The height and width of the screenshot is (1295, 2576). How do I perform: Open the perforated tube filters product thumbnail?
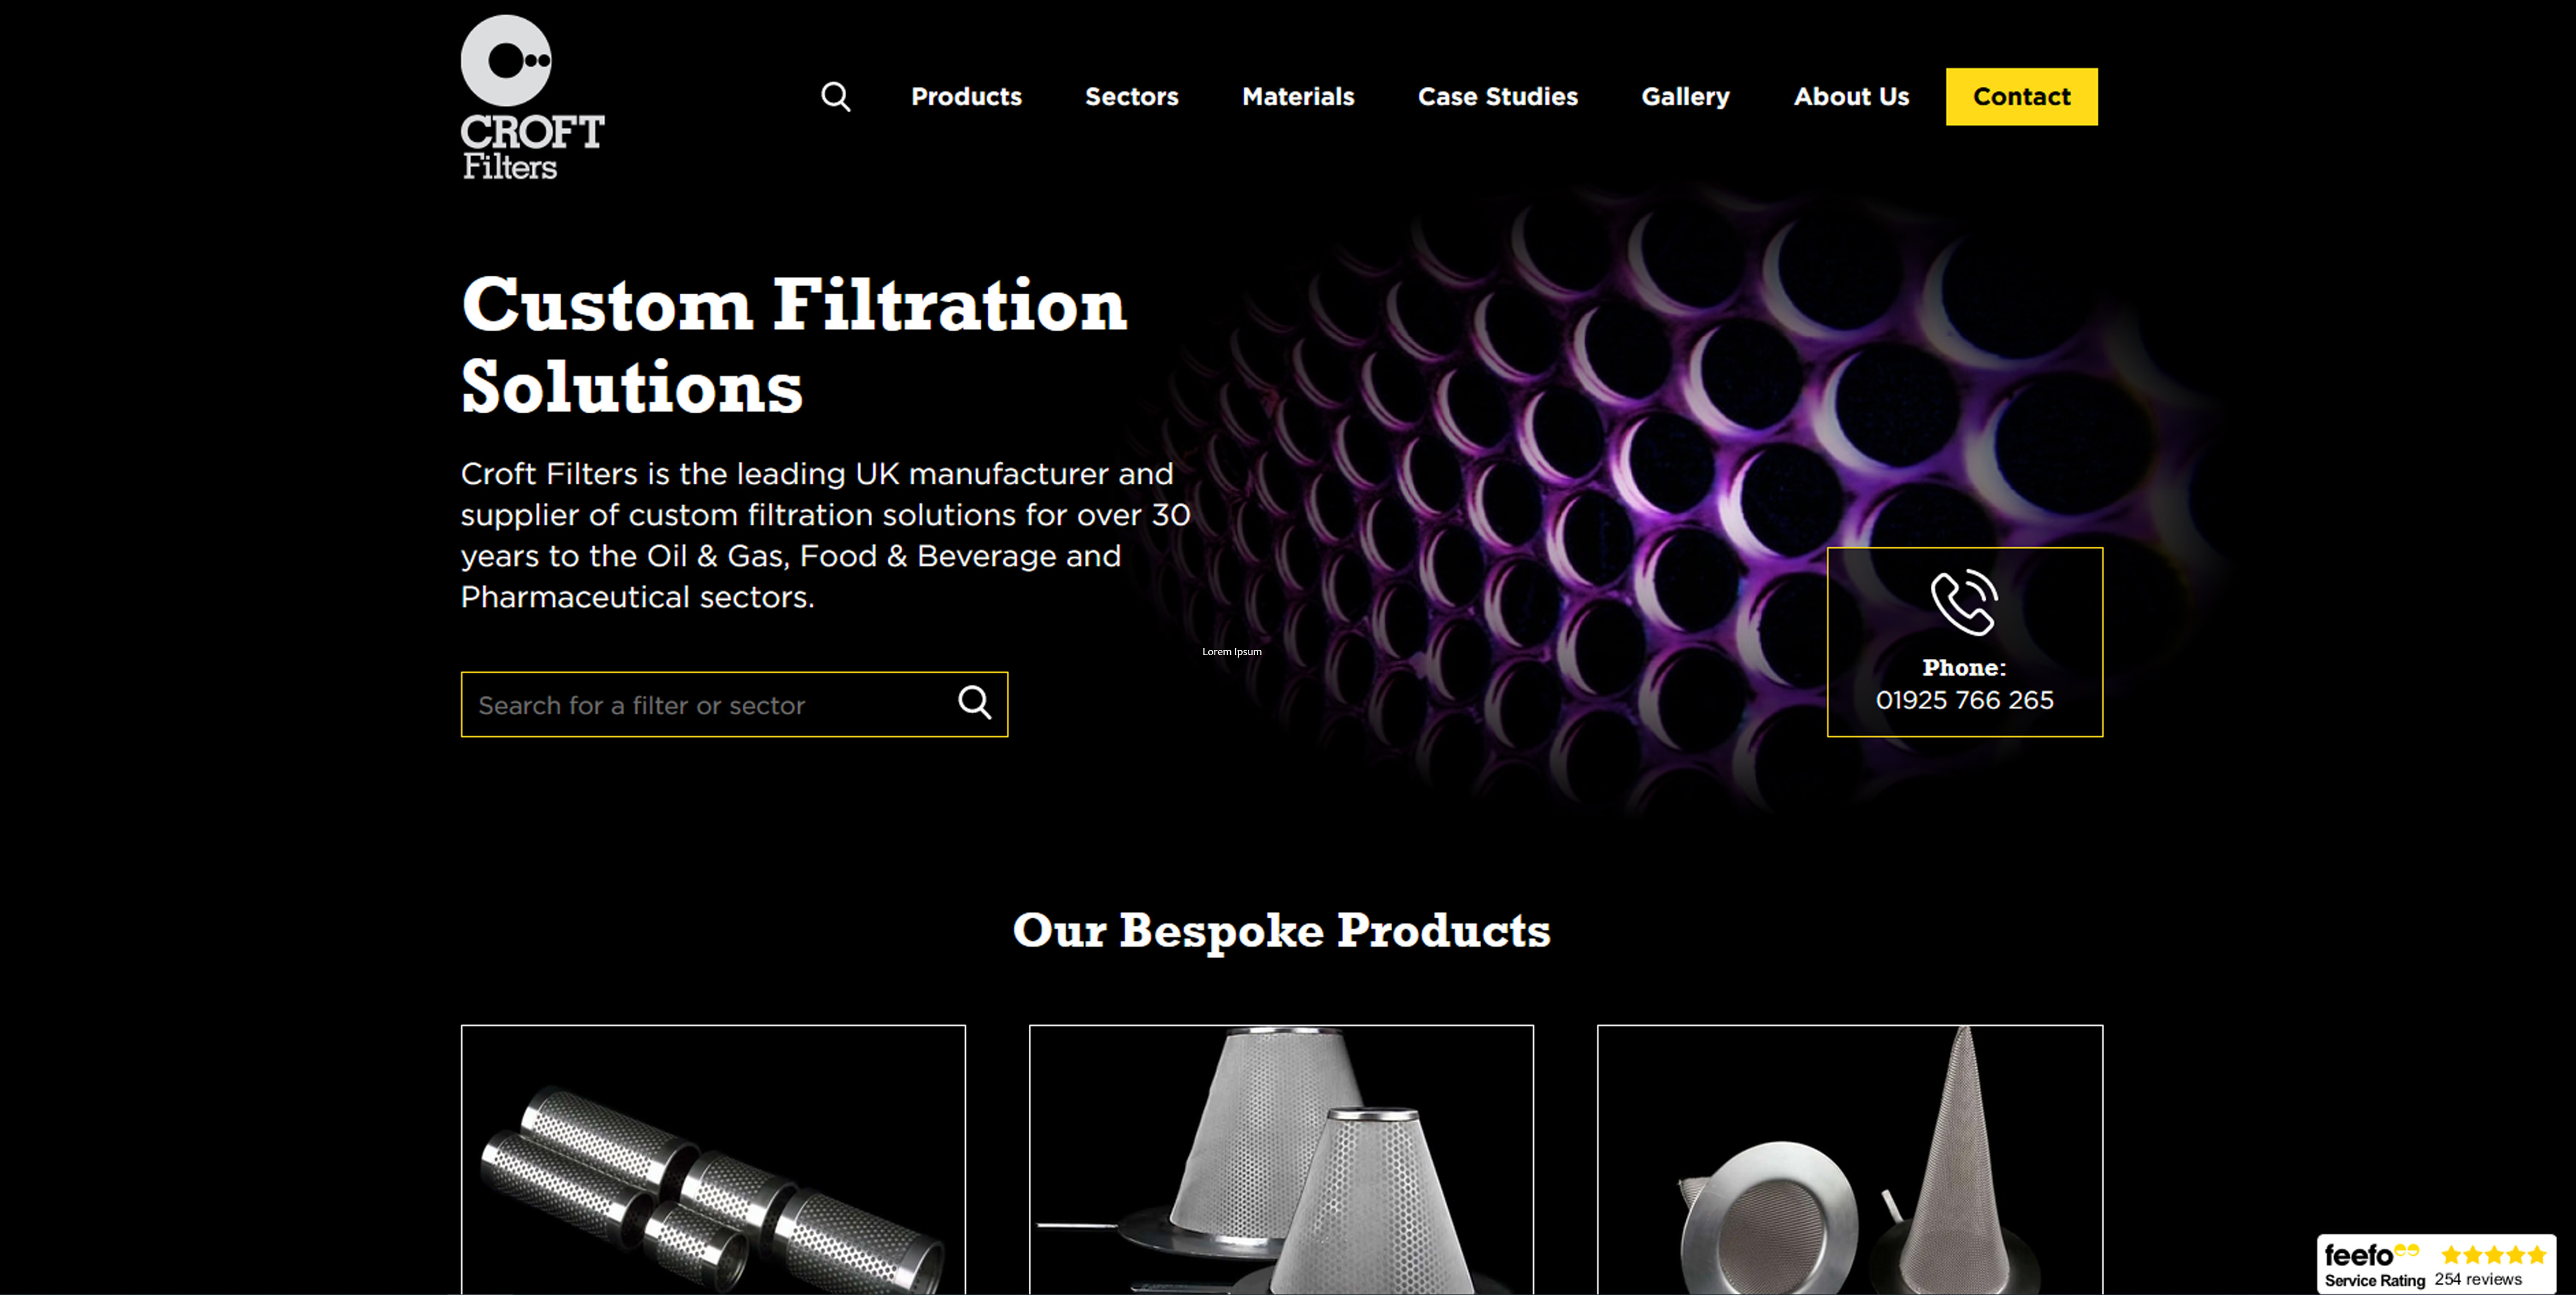(713, 1159)
